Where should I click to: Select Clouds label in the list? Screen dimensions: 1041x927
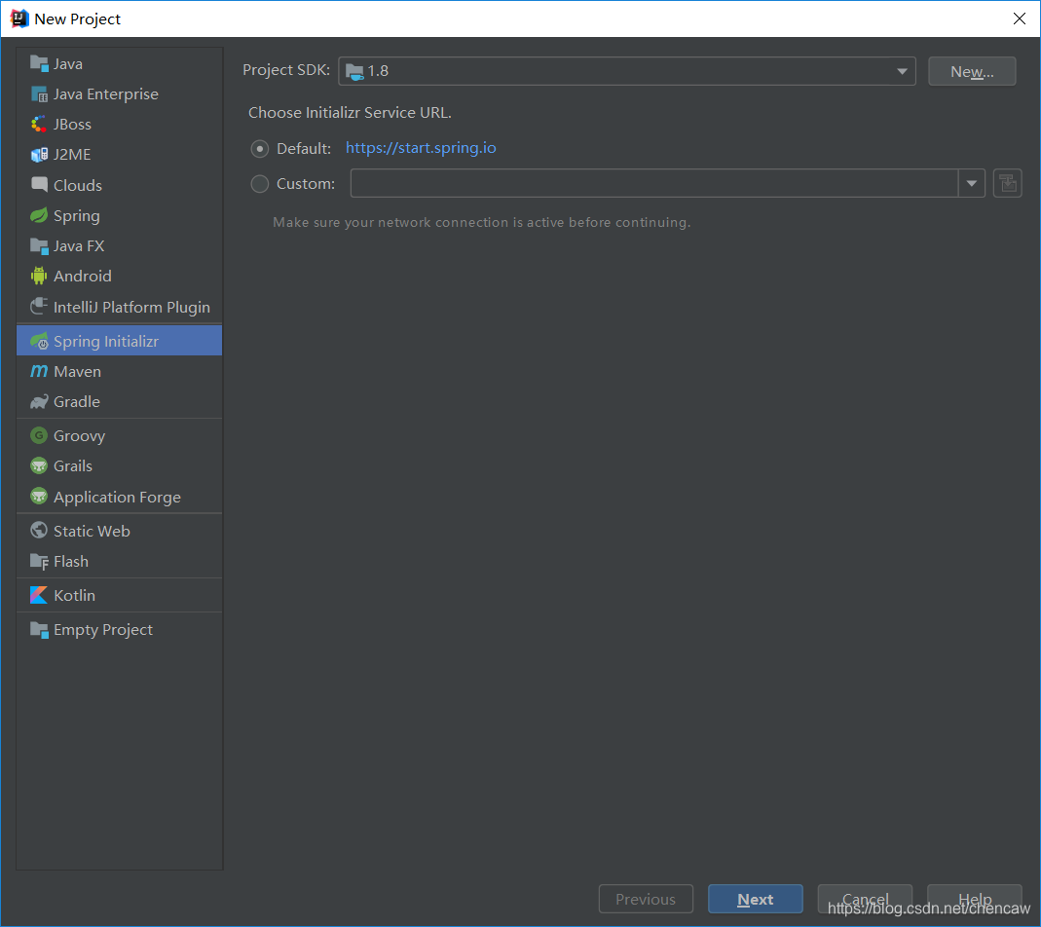[78, 185]
